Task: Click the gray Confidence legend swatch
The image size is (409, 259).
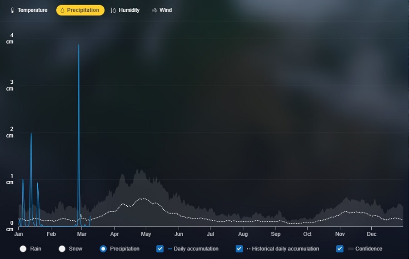Action: click(350, 249)
